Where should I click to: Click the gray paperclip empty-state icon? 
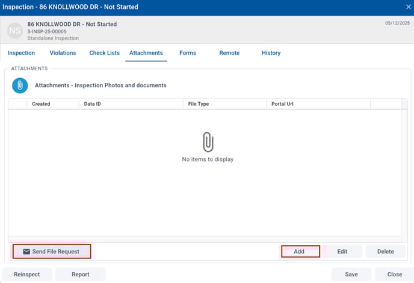click(208, 142)
